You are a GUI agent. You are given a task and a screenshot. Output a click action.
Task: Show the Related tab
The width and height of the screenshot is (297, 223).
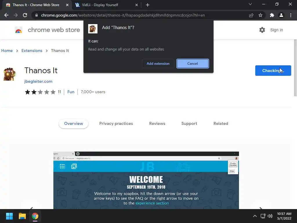point(221,124)
